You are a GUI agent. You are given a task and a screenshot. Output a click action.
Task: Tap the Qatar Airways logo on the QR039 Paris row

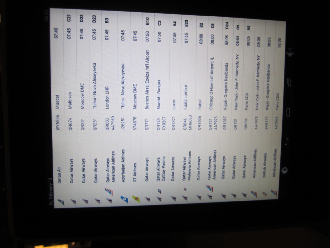tap(244, 195)
